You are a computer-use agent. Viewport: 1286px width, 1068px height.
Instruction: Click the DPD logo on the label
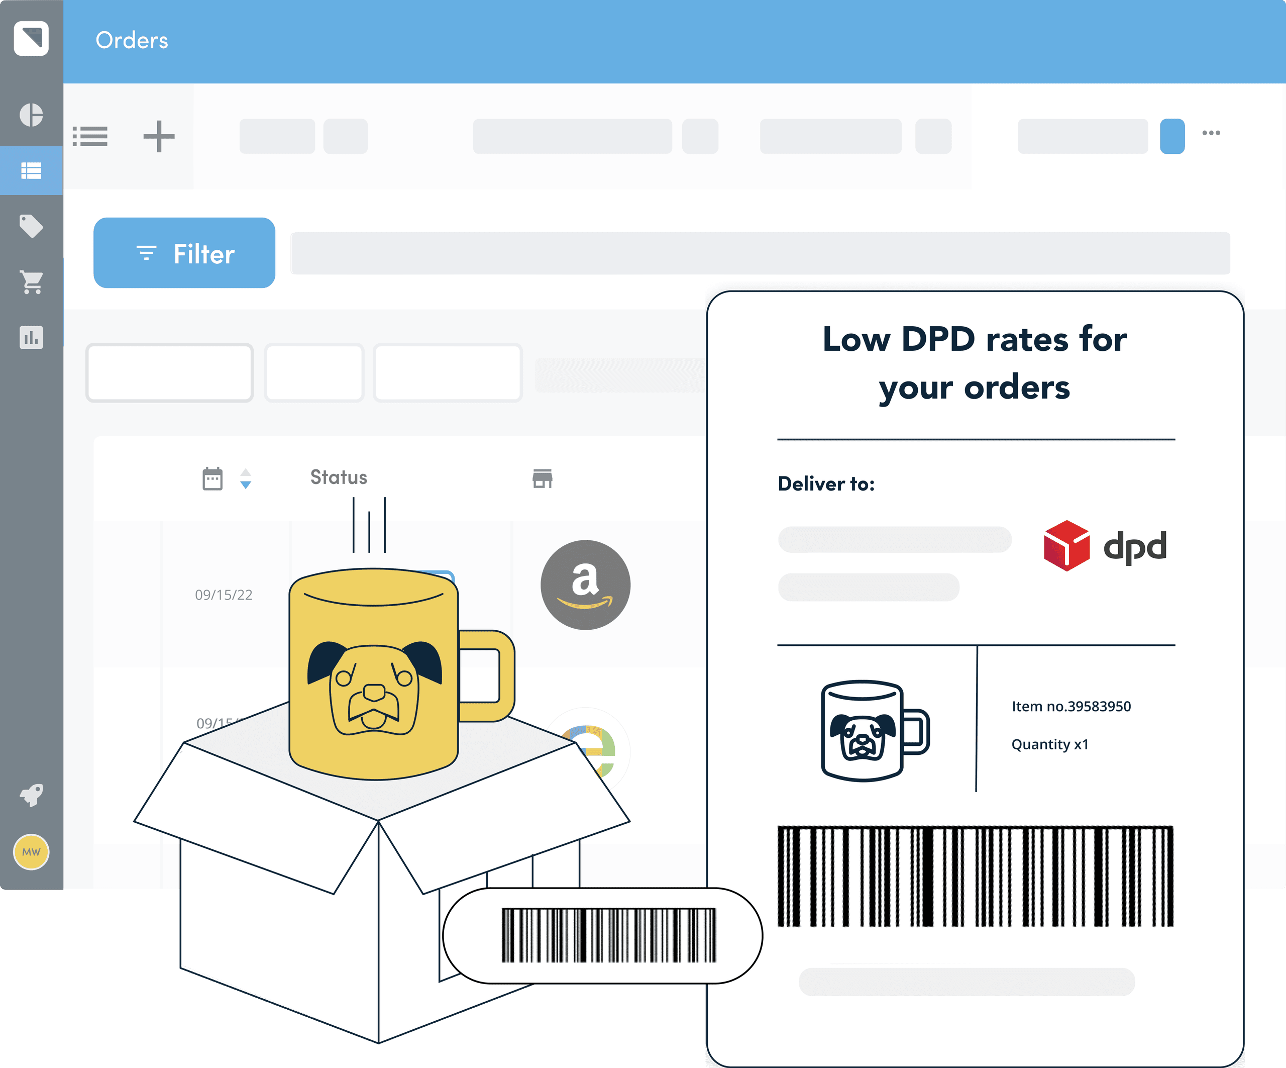tap(1105, 546)
